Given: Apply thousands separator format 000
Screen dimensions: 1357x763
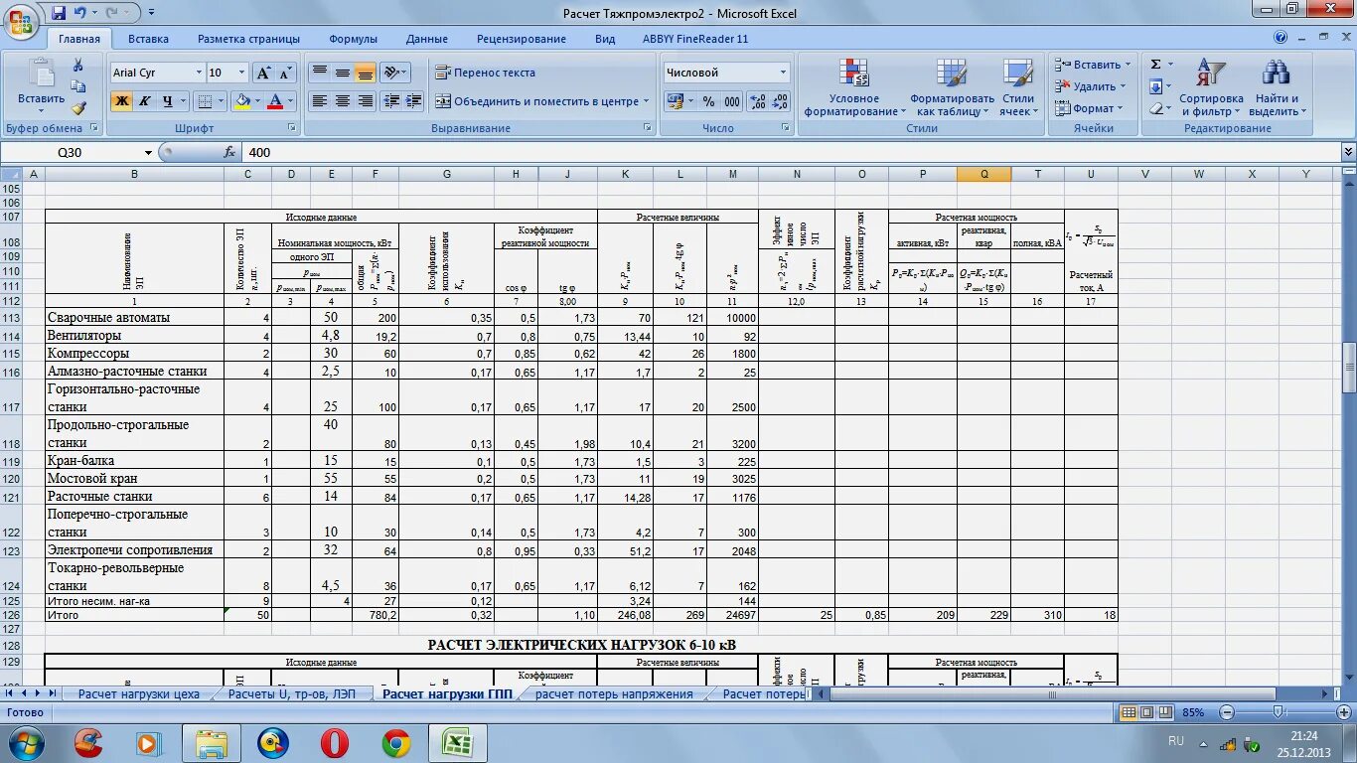Looking at the screenshot, I should [732, 101].
